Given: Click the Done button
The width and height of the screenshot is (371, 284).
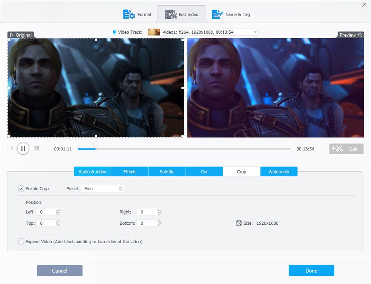Looking at the screenshot, I should click(x=311, y=271).
